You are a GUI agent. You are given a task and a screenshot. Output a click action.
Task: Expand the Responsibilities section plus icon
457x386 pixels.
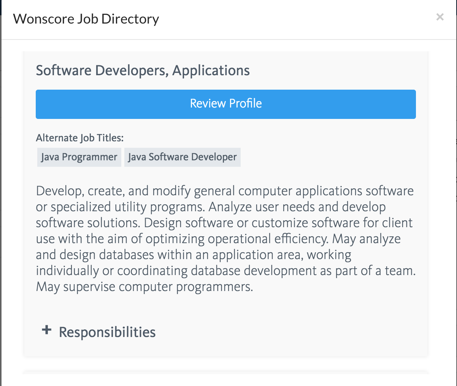(46, 330)
